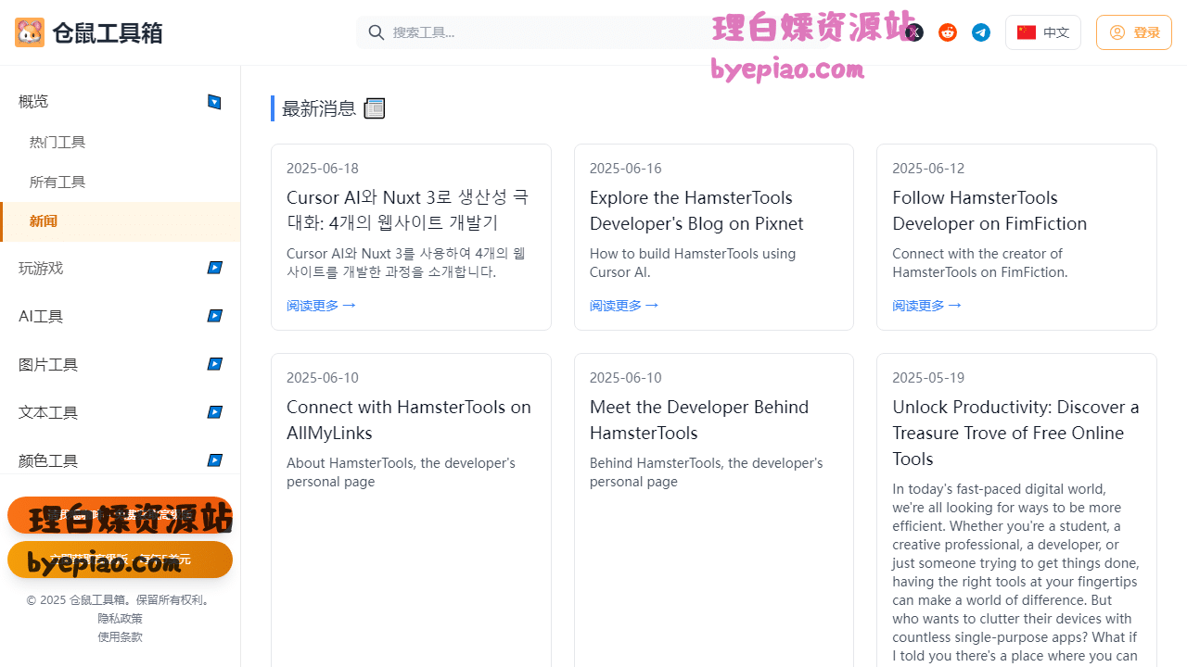
Task: Open 'Meet the Developer Behind HamsterTools' article
Action: point(699,420)
